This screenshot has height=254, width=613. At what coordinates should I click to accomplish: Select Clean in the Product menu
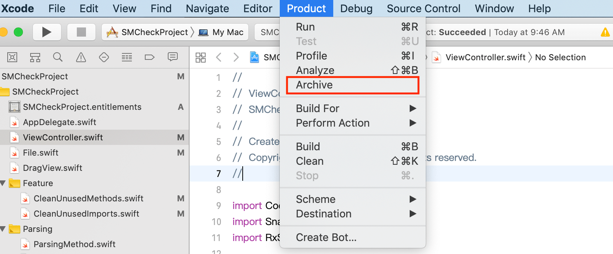[310, 161]
